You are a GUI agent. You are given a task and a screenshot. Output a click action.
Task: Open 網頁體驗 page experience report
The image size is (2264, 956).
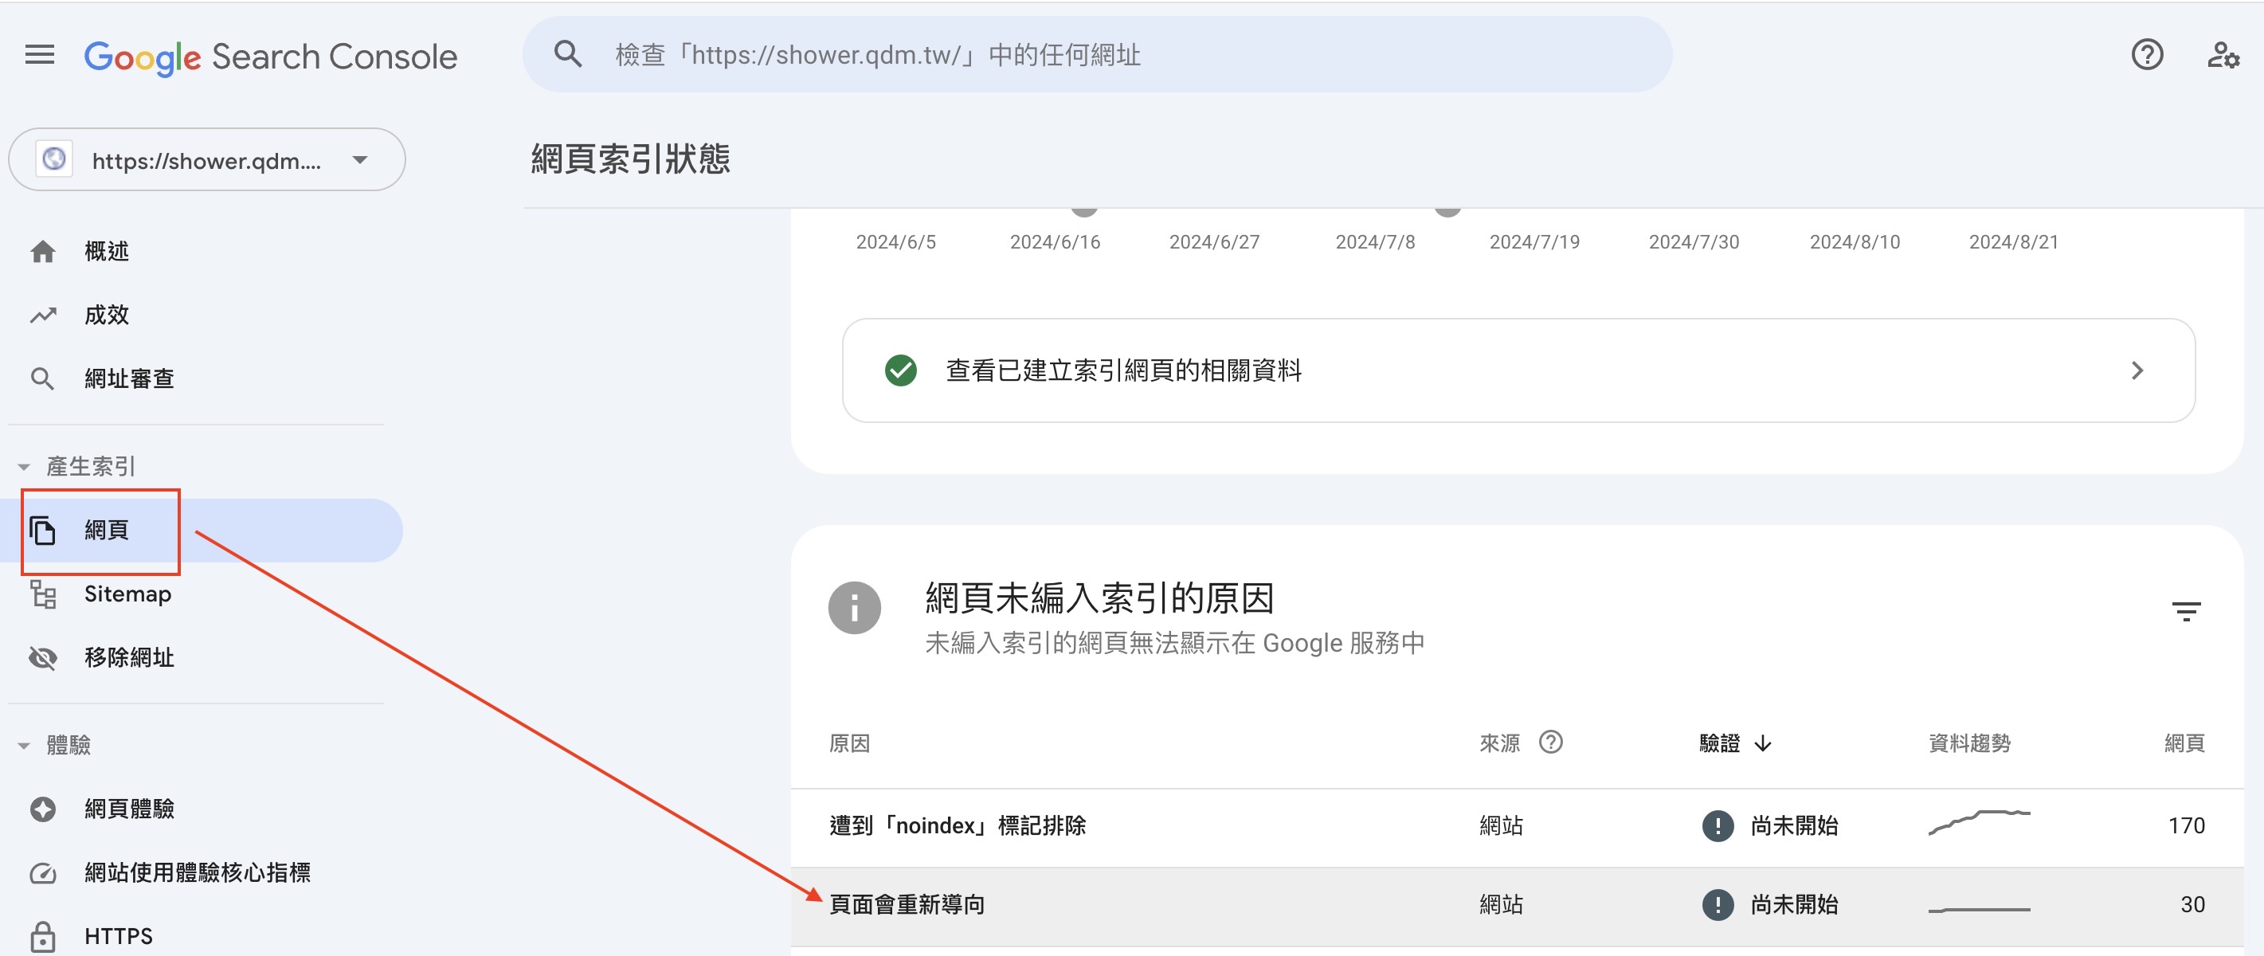coord(128,809)
